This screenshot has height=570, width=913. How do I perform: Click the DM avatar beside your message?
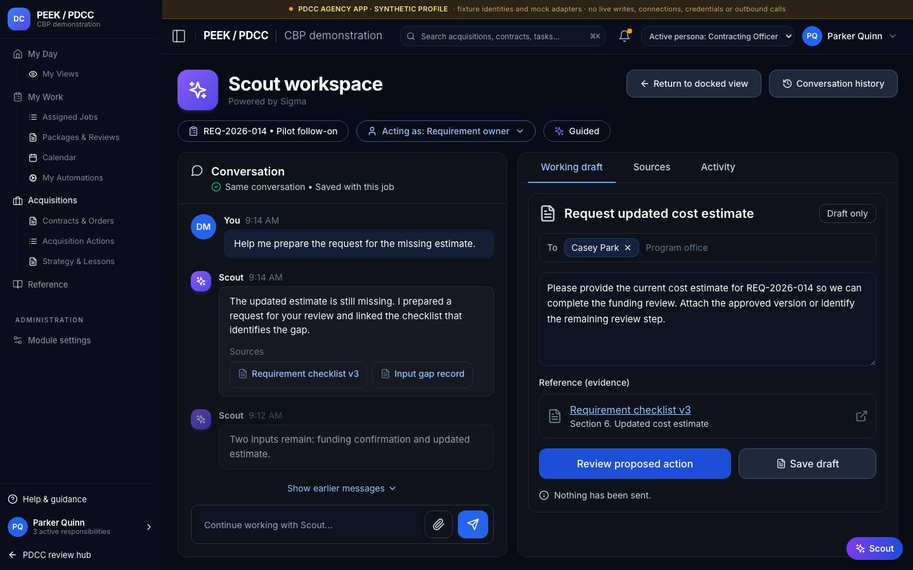pyautogui.click(x=204, y=227)
